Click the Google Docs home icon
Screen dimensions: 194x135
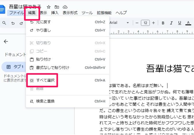tap(2, 10)
